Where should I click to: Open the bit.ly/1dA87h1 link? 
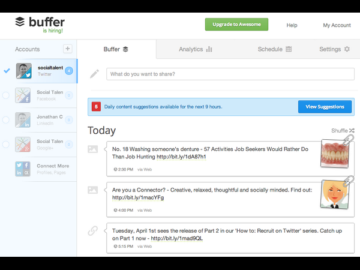(x=181, y=157)
